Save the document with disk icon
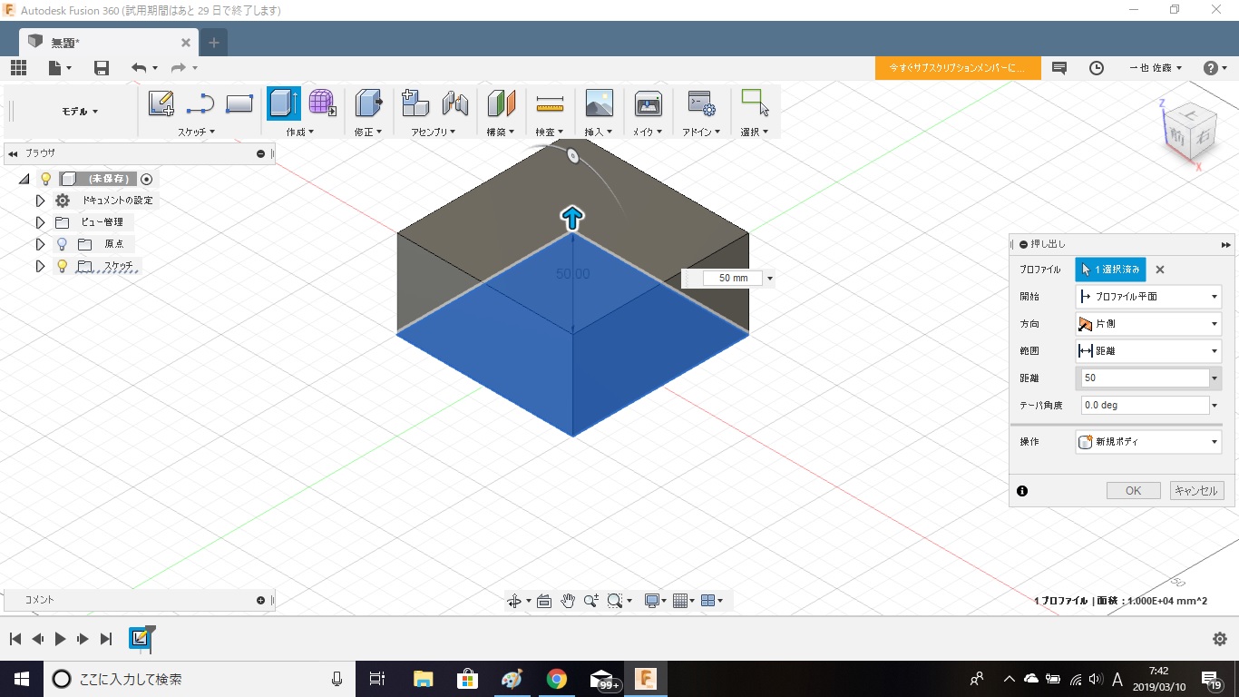 pyautogui.click(x=102, y=68)
